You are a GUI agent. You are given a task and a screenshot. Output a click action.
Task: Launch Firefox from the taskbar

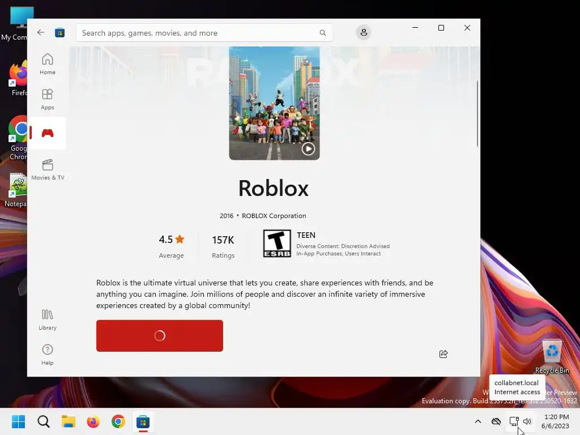[93, 421]
